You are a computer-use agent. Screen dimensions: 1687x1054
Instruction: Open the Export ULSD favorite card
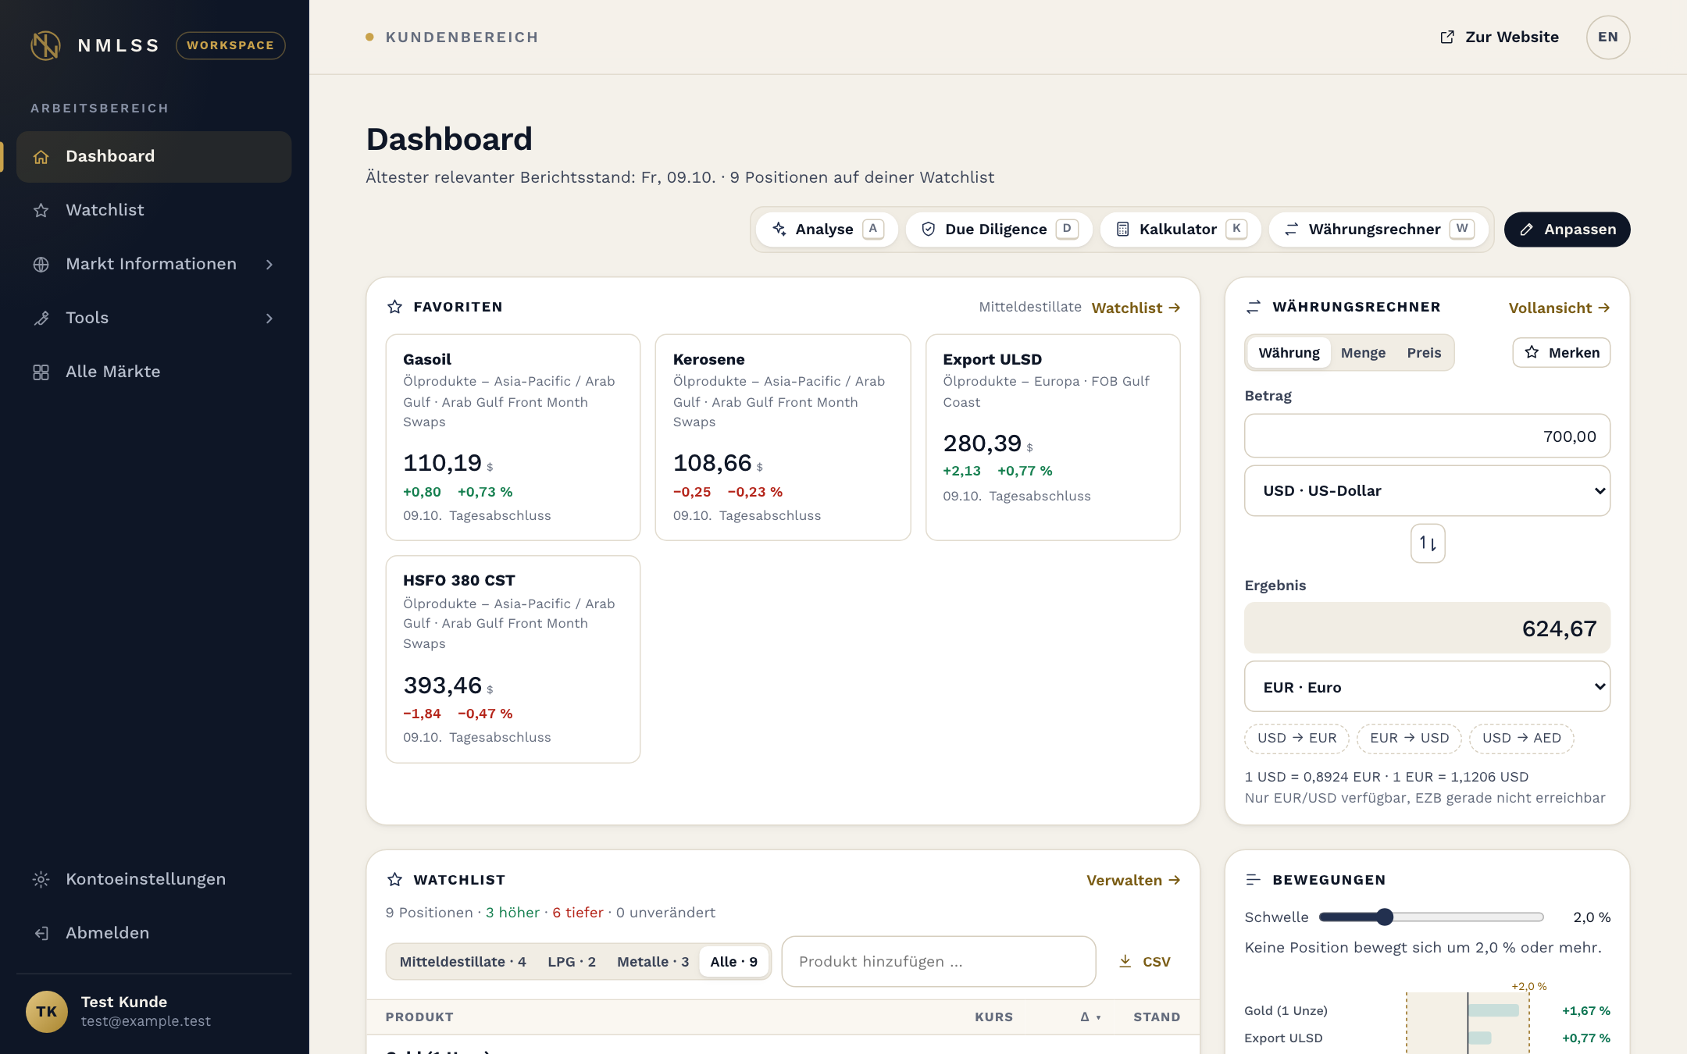tap(1053, 437)
